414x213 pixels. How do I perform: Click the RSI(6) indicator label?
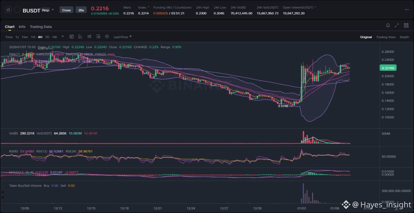click(14, 151)
